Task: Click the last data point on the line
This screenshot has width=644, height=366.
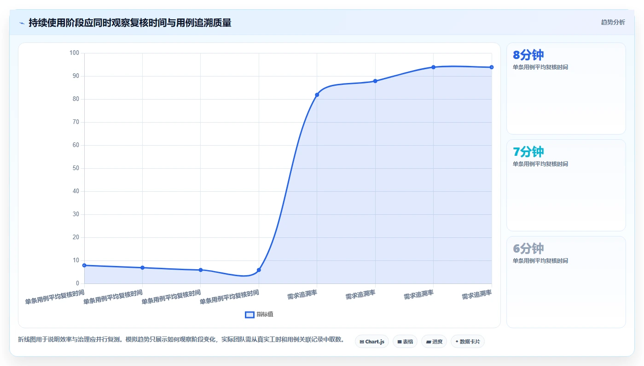Action: pyautogui.click(x=492, y=67)
